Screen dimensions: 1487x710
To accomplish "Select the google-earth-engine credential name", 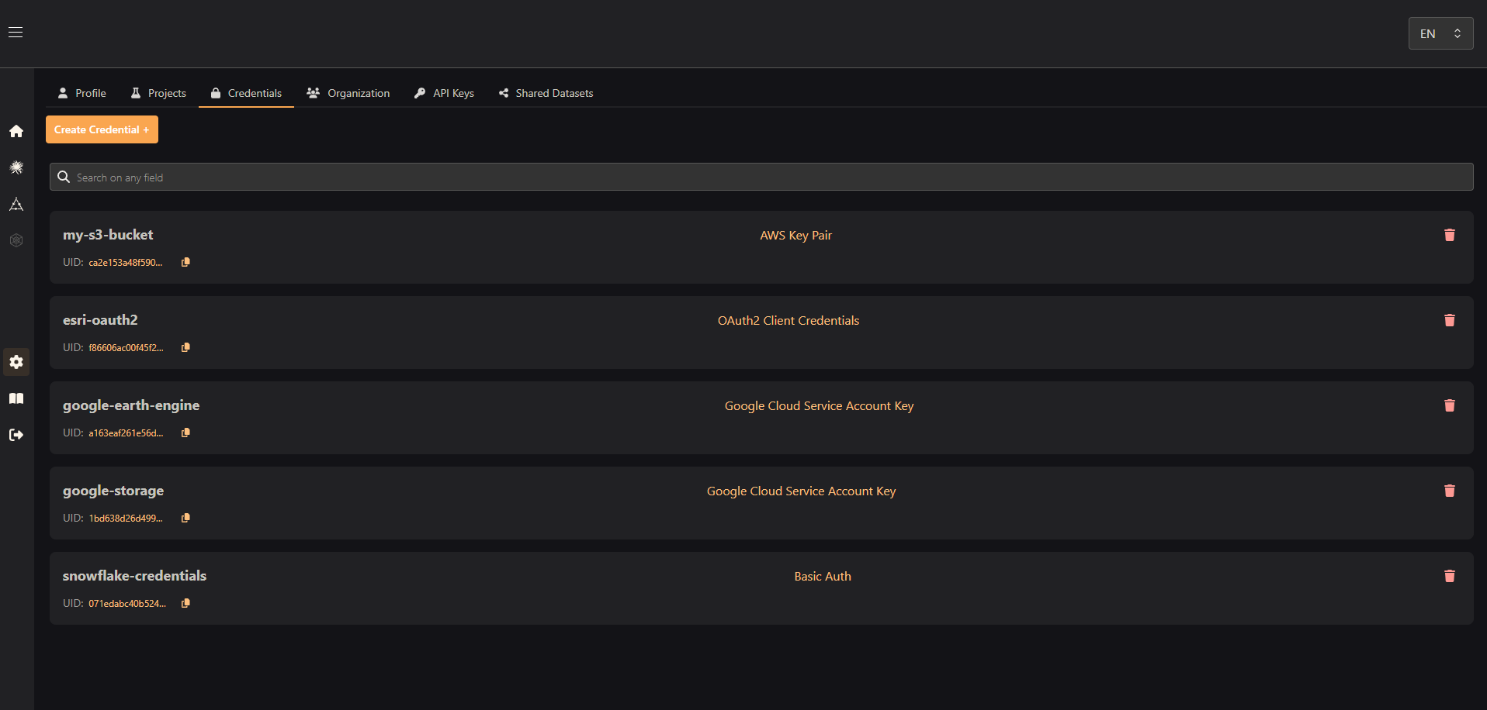I will point(131,405).
